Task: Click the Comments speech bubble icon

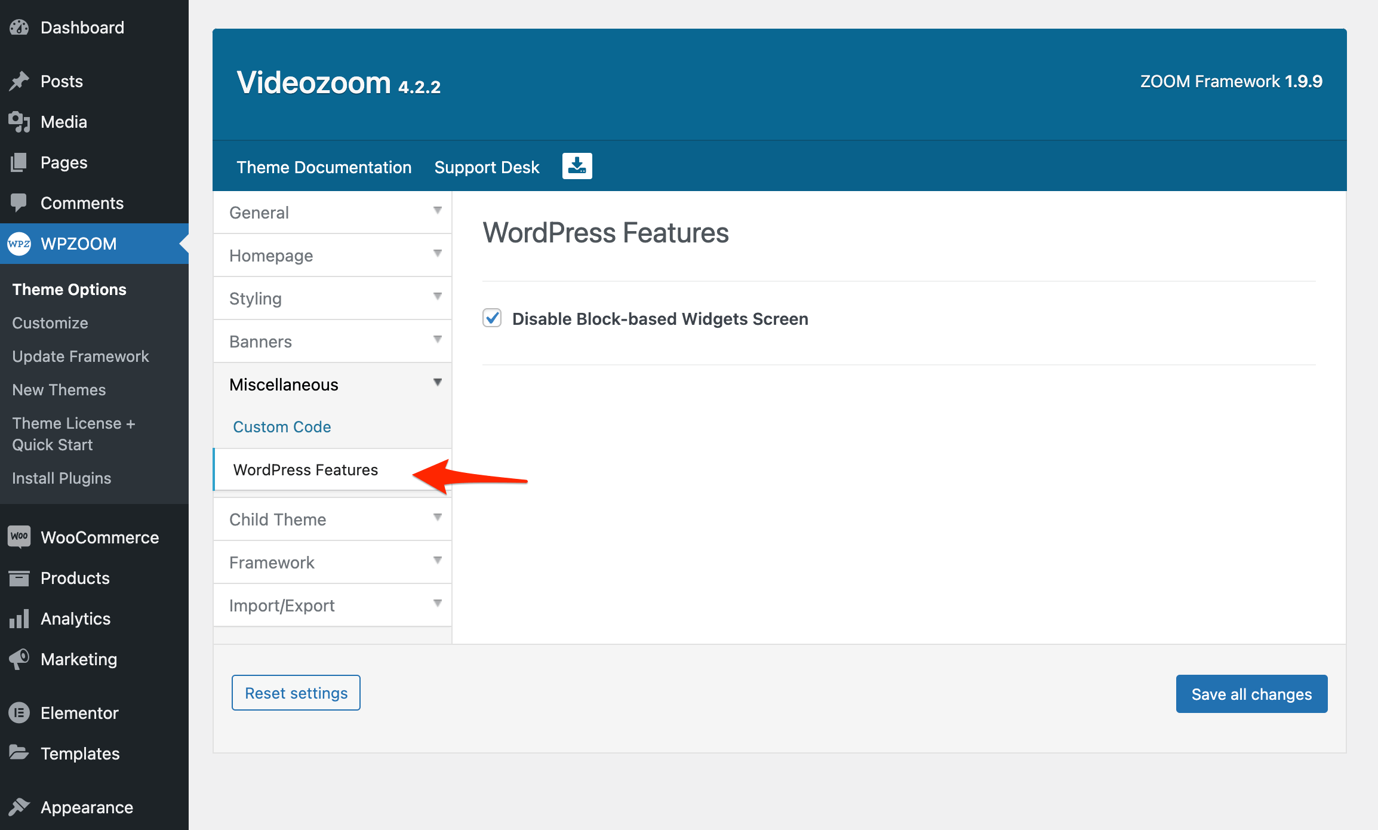Action: [19, 203]
